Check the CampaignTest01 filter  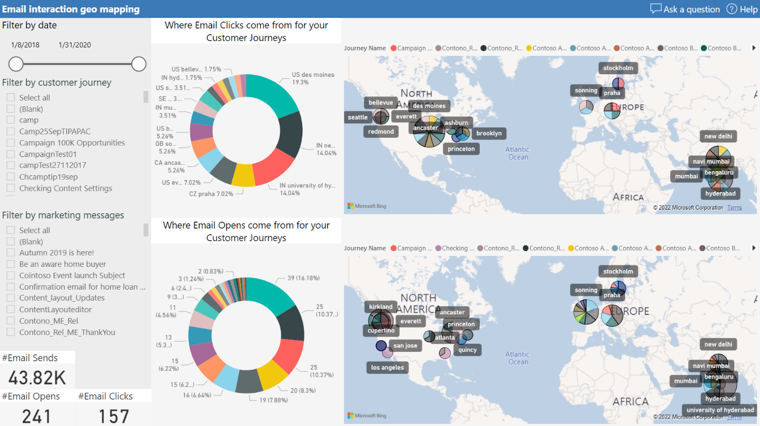pyautogui.click(x=11, y=154)
